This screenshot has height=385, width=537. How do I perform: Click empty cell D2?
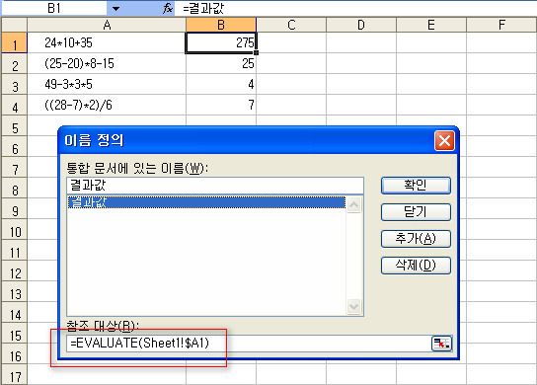[x=361, y=64]
